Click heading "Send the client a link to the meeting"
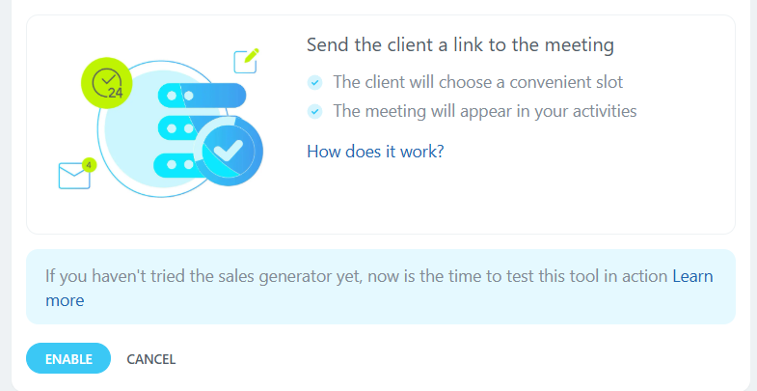757x391 pixels. point(460,45)
